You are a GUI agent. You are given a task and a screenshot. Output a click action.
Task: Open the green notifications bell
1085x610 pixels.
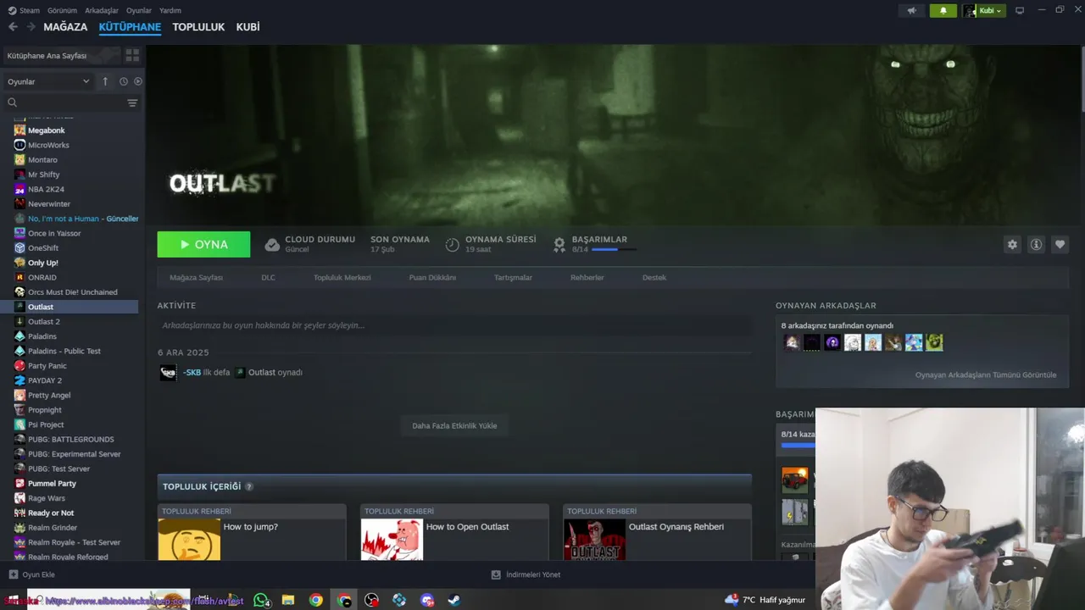pyautogui.click(x=943, y=11)
